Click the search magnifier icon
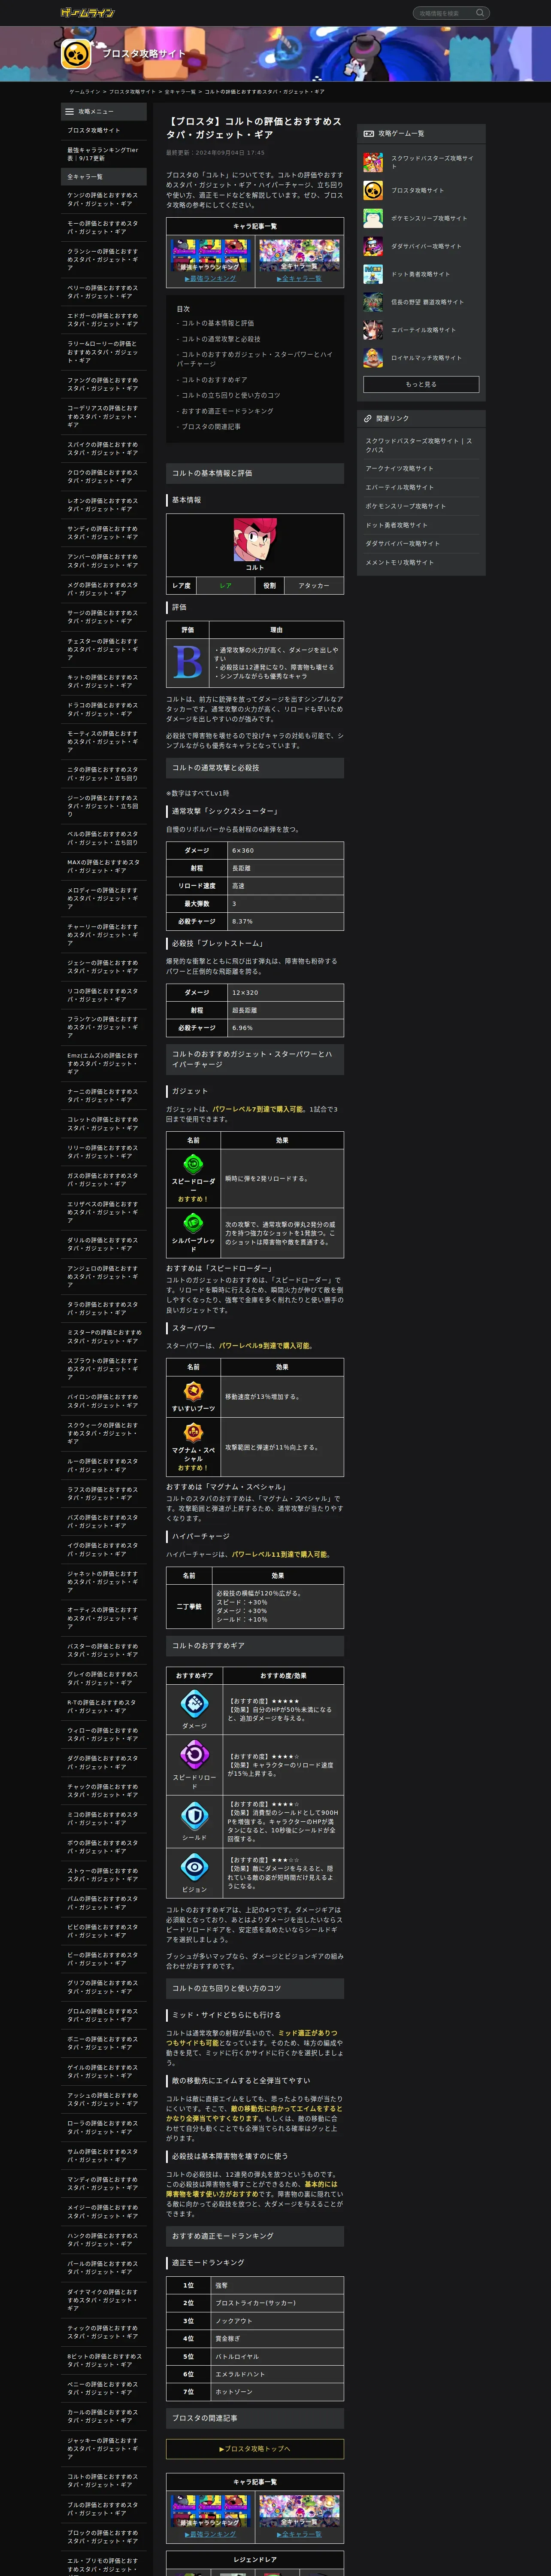The image size is (551, 2576). coord(480,13)
